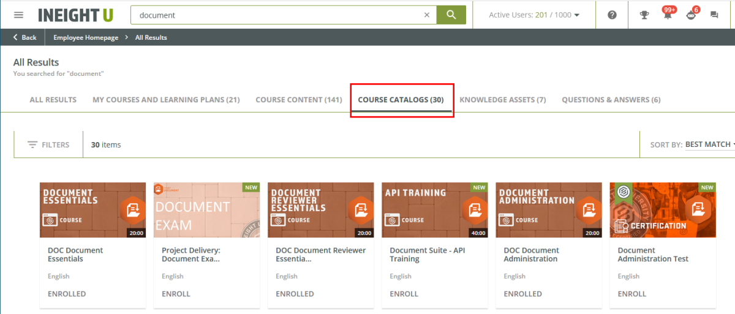Open the Document Exam course thumbnail
The image size is (735, 314).
[x=206, y=210]
